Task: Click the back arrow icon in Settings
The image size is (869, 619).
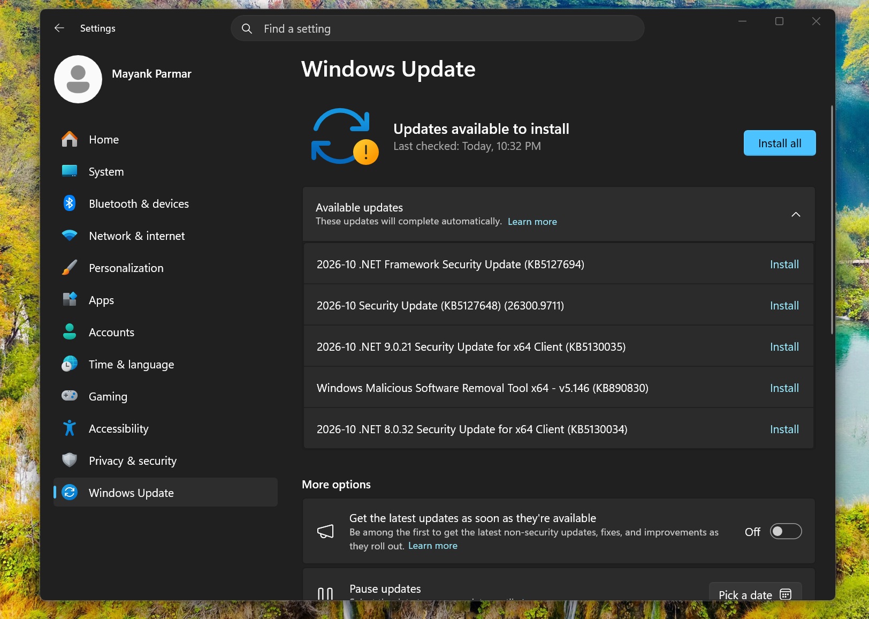Action: (59, 28)
